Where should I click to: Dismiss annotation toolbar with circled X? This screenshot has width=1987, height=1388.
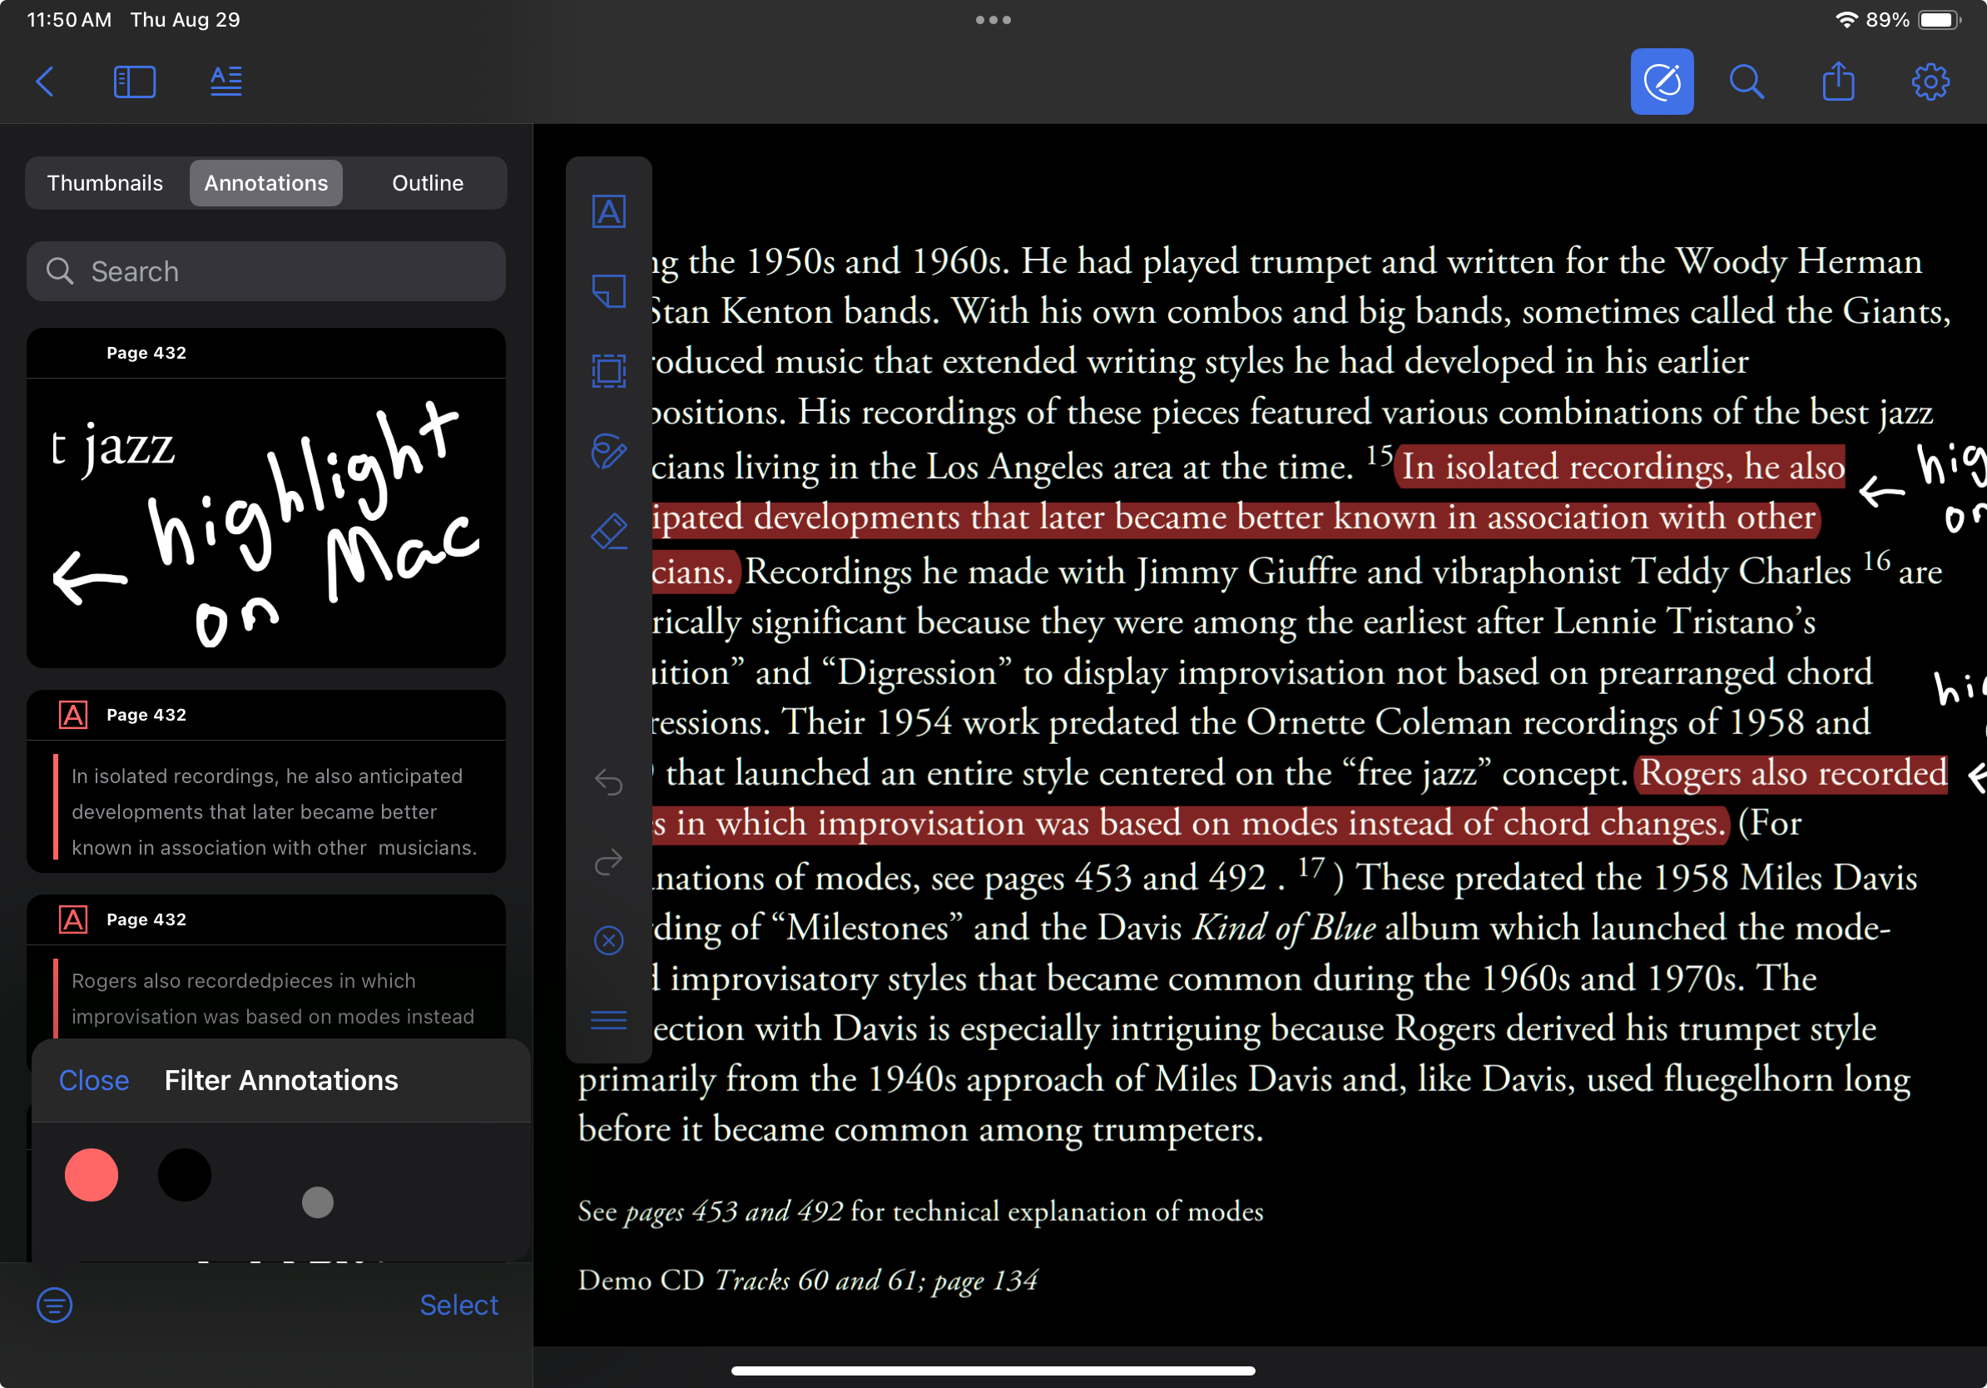(x=608, y=940)
